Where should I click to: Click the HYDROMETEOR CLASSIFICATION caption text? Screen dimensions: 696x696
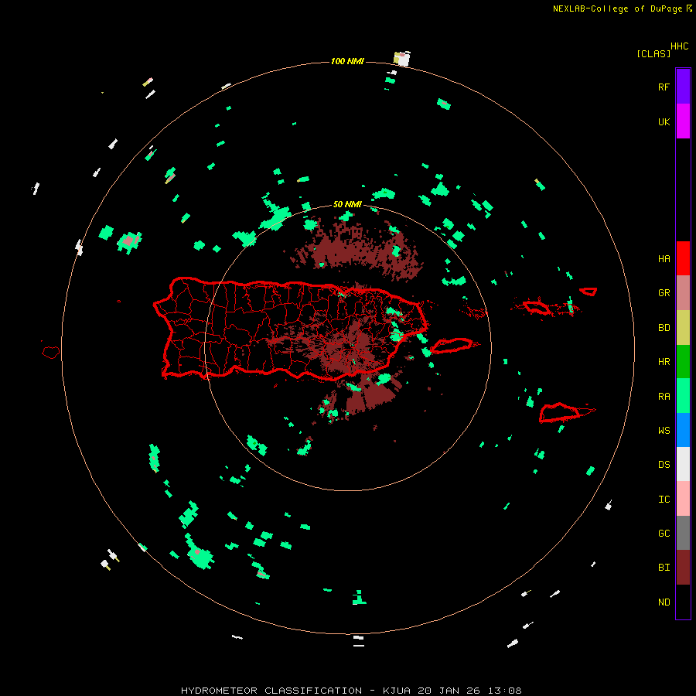pyautogui.click(x=271, y=691)
